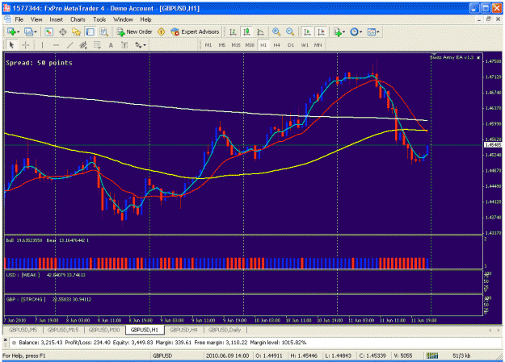Click the chart shift triangle marker

(434, 54)
